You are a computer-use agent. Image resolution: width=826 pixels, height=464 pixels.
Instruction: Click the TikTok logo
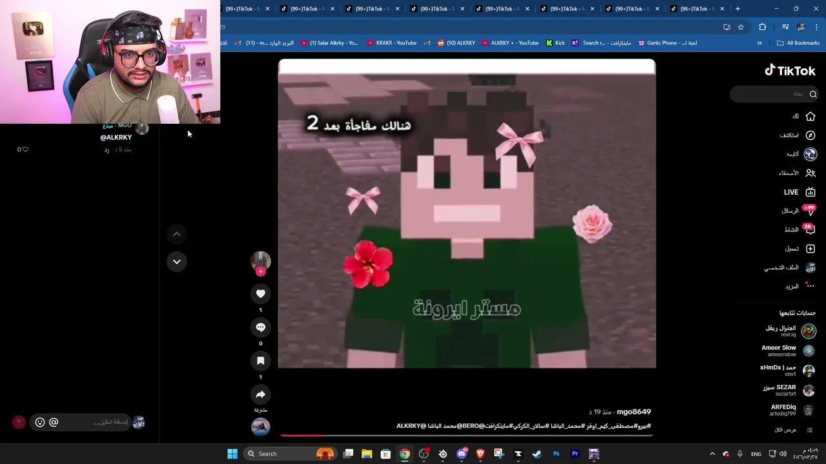tap(790, 71)
